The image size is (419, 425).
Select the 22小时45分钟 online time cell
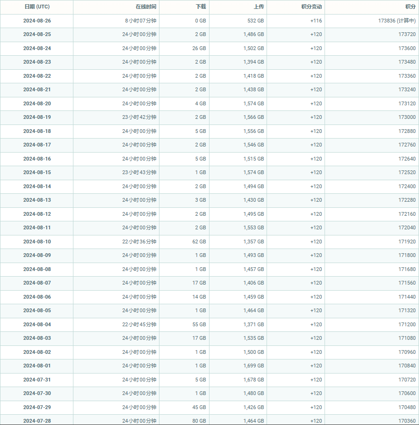[139, 324]
